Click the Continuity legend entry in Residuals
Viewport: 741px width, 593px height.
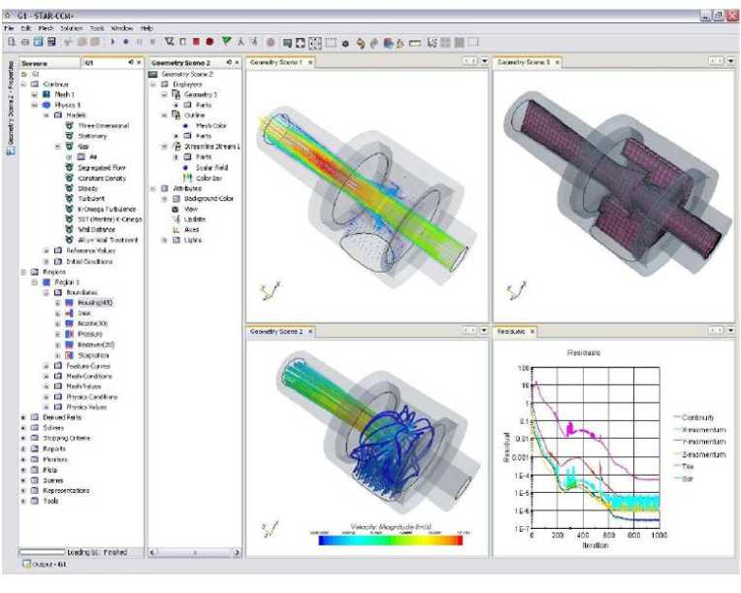[693, 417]
